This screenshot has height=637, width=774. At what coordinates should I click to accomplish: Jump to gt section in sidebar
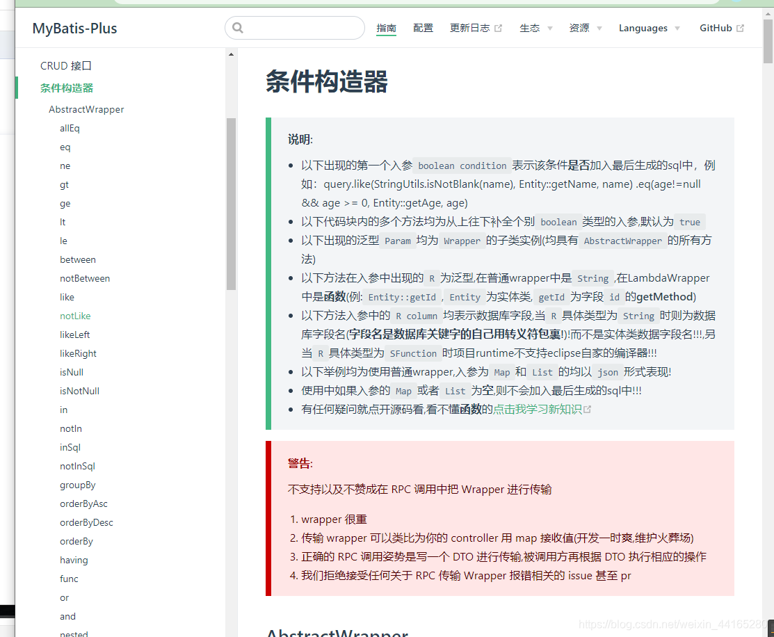click(x=64, y=185)
